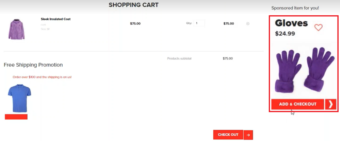The image size is (340, 141).
Task: Open the Sleek Insulated Coat product link
Action: [55, 19]
